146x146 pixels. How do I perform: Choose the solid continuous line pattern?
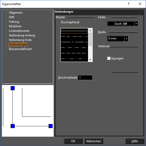coord(74,31)
